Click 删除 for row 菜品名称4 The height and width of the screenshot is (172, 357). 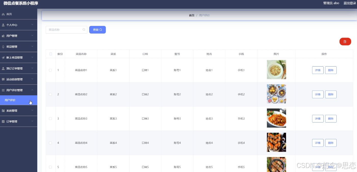331,143
